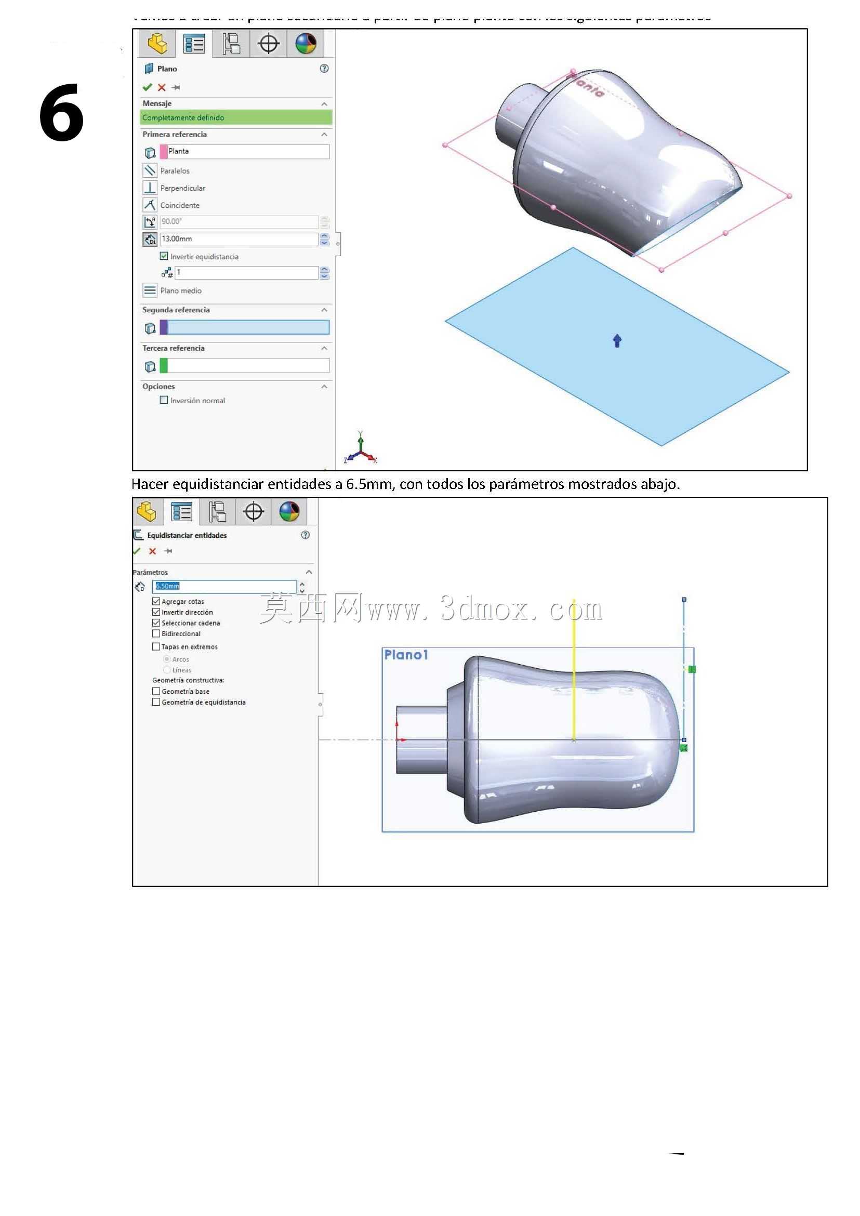Screen dimensions: 860x1216
Task: Click the Plano feature icon in panel title
Action: pyautogui.click(x=149, y=68)
